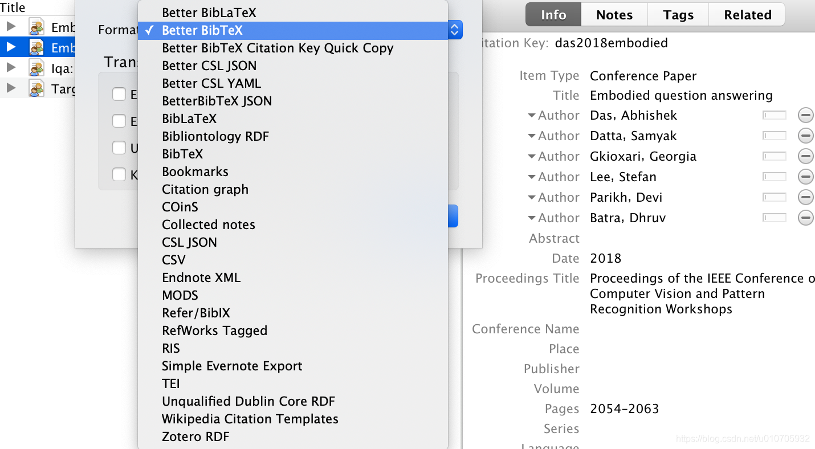The height and width of the screenshot is (449, 815).
Task: Toggle second translator option checkbox
Action: tap(119, 121)
